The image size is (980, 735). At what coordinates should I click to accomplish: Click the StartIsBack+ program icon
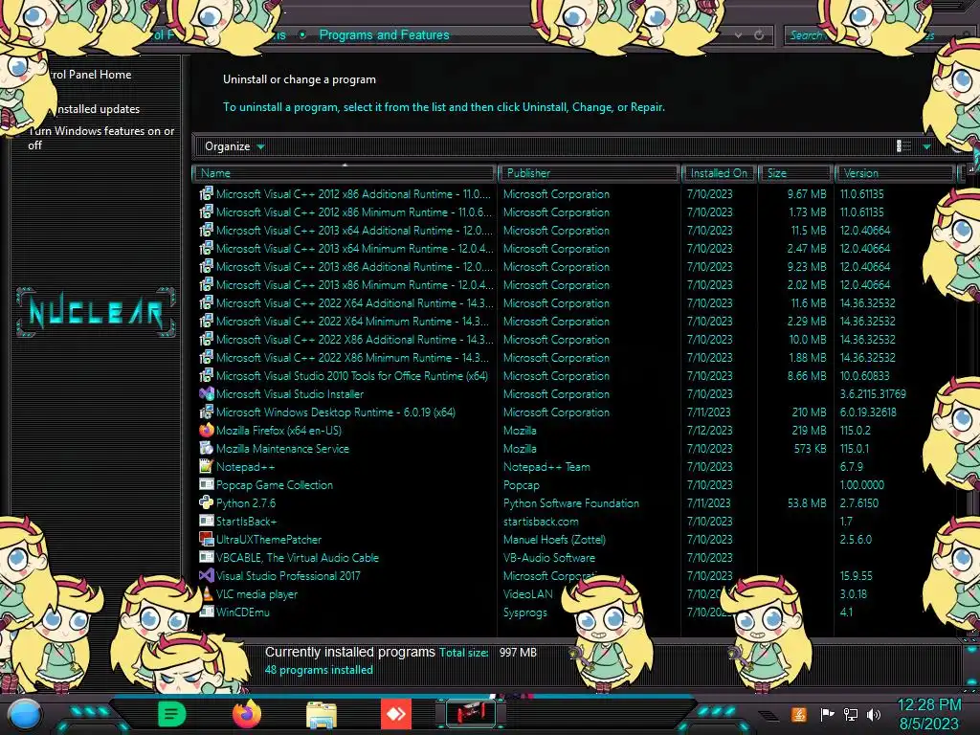click(207, 522)
